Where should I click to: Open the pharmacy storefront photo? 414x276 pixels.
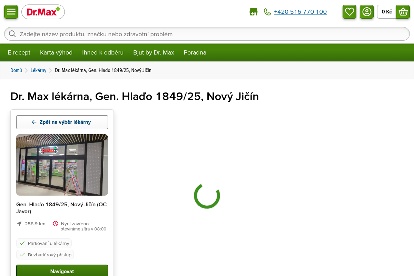(62, 165)
